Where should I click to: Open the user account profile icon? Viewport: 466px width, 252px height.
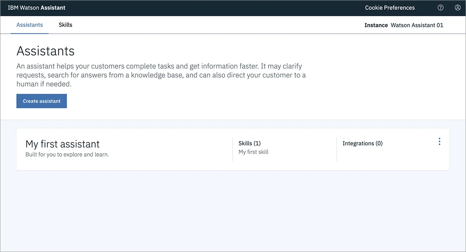point(457,8)
